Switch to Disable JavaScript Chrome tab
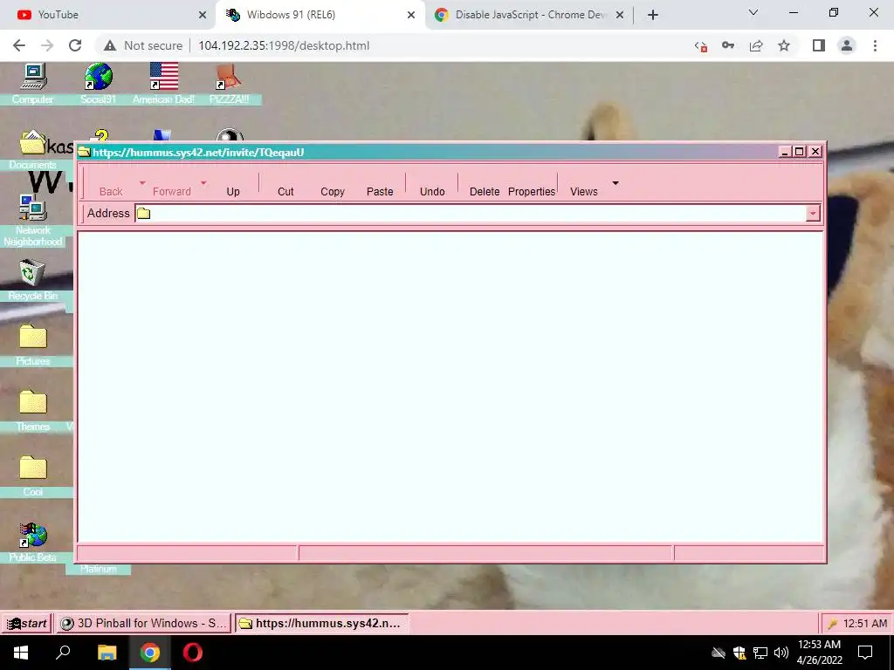Viewport: 894px width, 670px height. click(529, 15)
